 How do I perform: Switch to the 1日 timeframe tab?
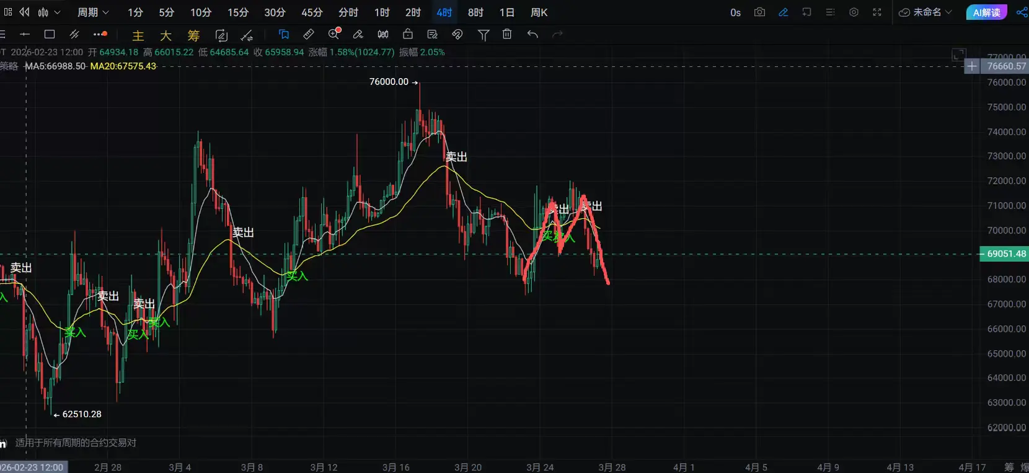[507, 12]
